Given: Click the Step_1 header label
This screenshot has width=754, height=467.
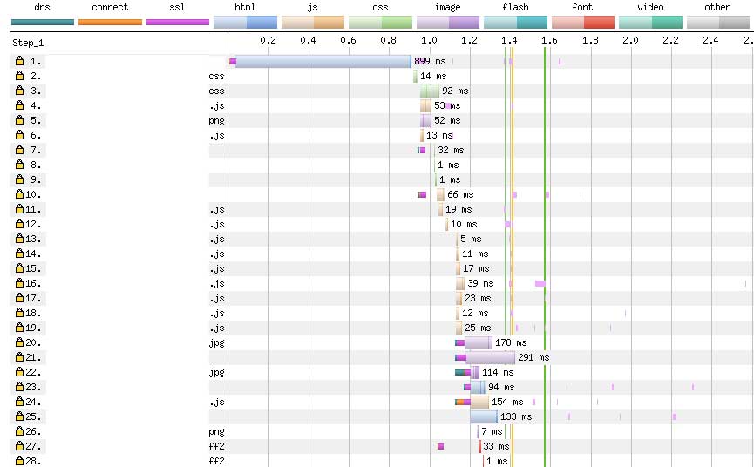Looking at the screenshot, I should (x=28, y=42).
